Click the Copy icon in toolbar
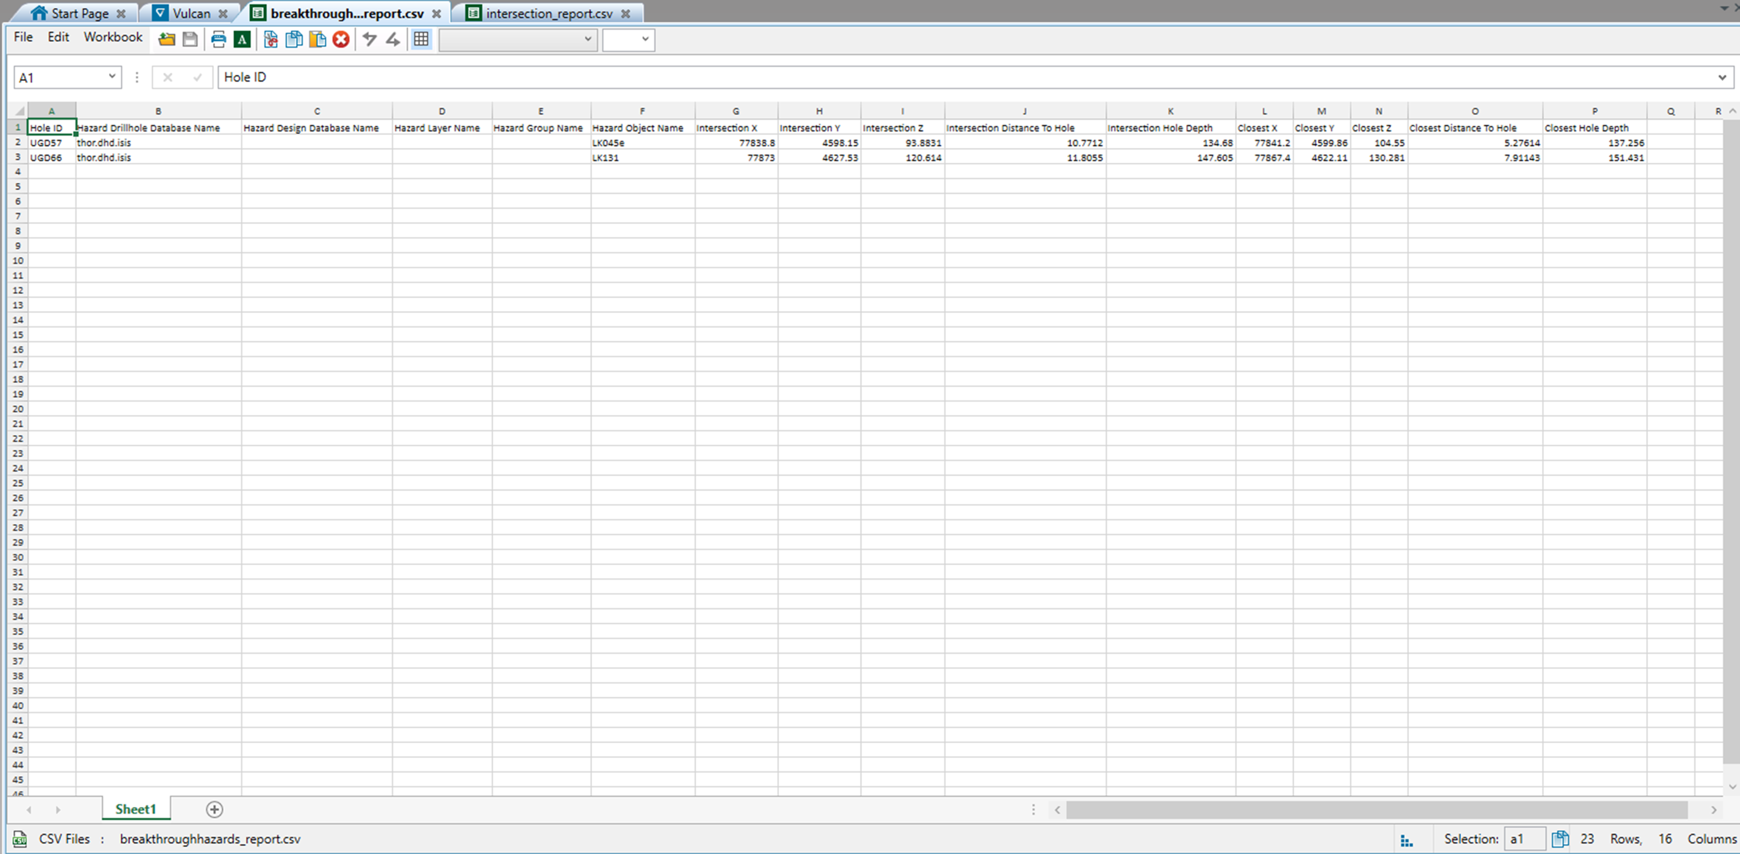1740x854 pixels. [294, 39]
